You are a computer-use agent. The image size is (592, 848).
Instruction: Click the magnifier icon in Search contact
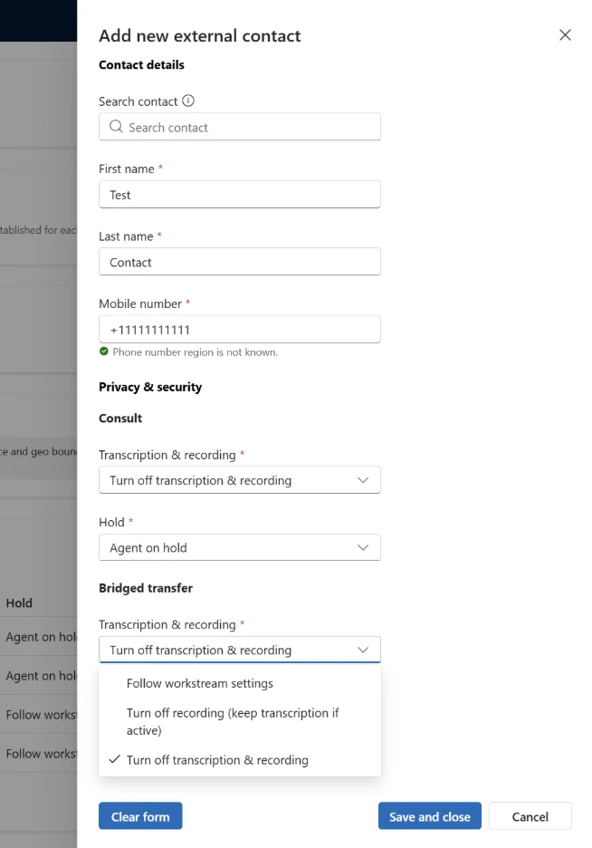116,127
